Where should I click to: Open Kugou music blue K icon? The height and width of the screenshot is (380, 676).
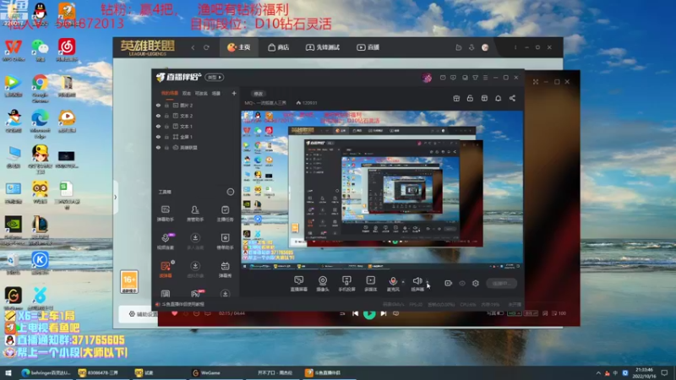click(40, 263)
